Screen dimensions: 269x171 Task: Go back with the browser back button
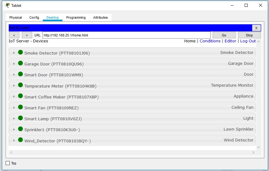(x=14, y=35)
